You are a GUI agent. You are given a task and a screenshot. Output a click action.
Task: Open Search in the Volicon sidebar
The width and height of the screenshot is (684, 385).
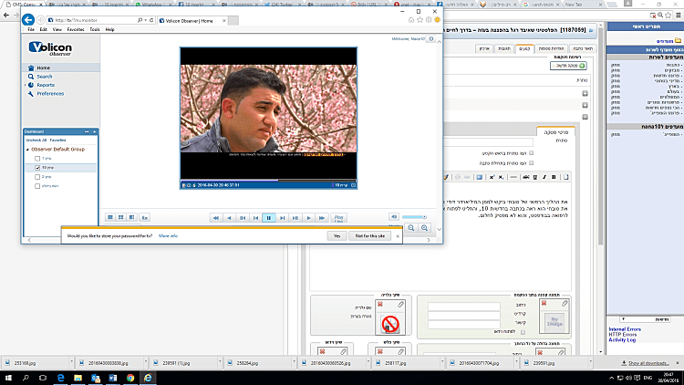44,77
